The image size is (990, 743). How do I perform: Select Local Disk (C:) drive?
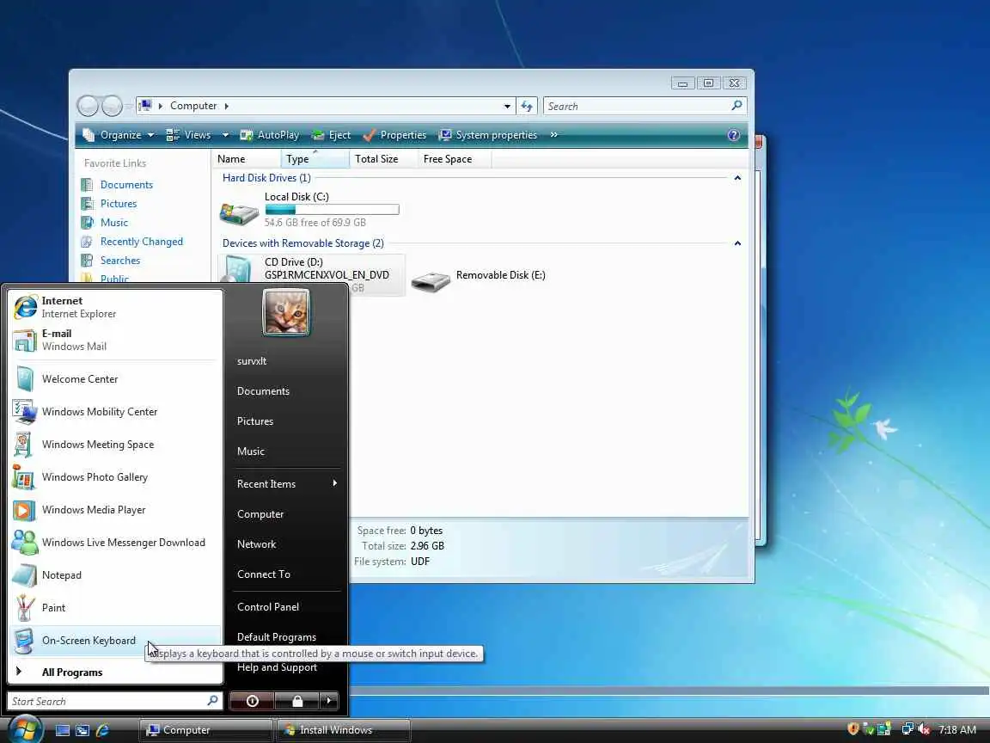coord(310,210)
